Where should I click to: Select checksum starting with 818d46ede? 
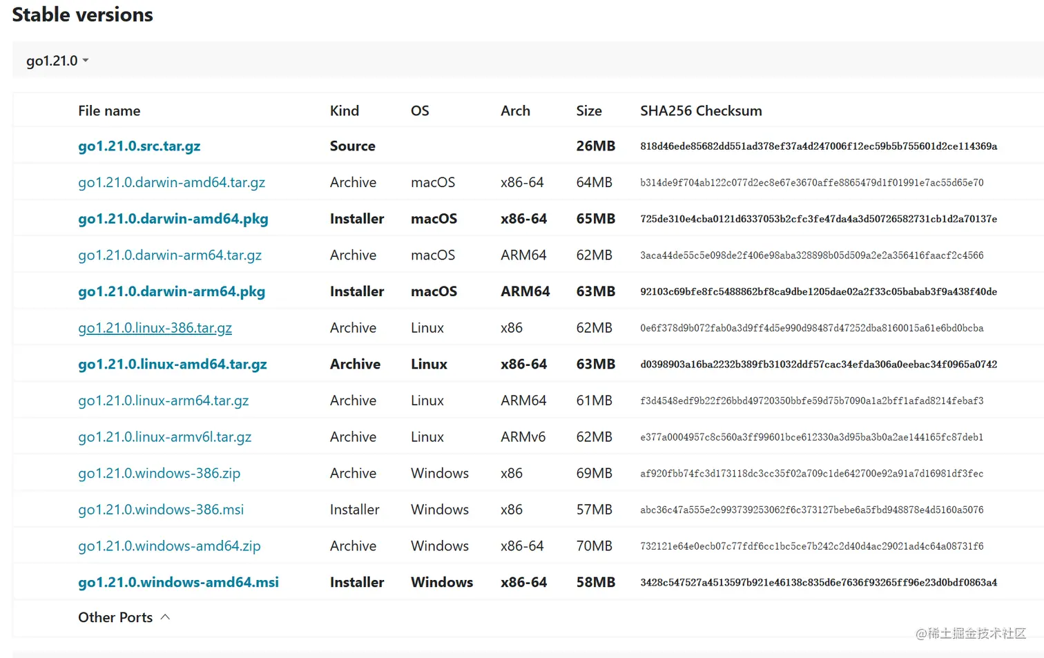[x=818, y=146]
